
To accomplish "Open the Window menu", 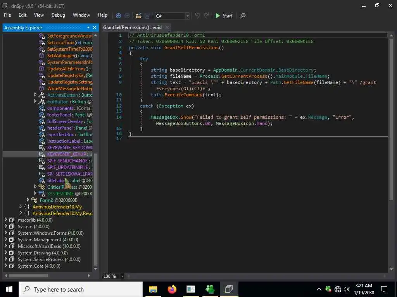I will click(81, 15).
